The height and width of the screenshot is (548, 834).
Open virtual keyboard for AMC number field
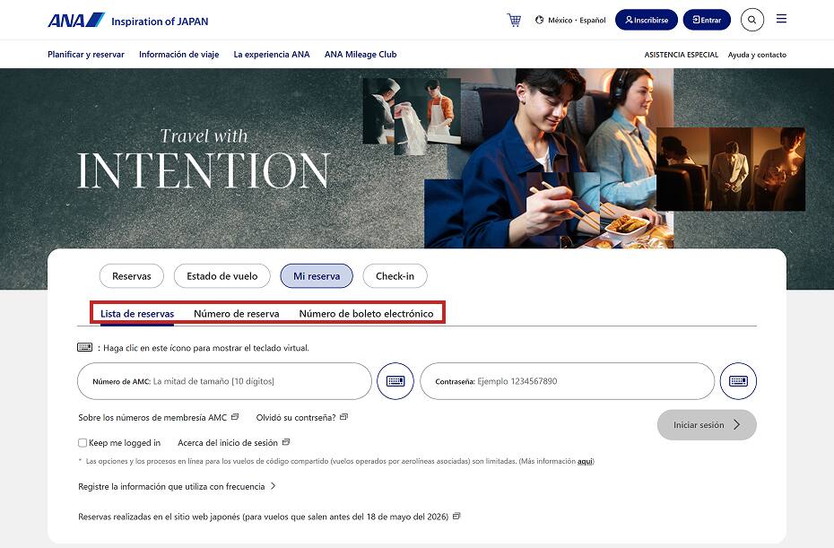pos(395,381)
